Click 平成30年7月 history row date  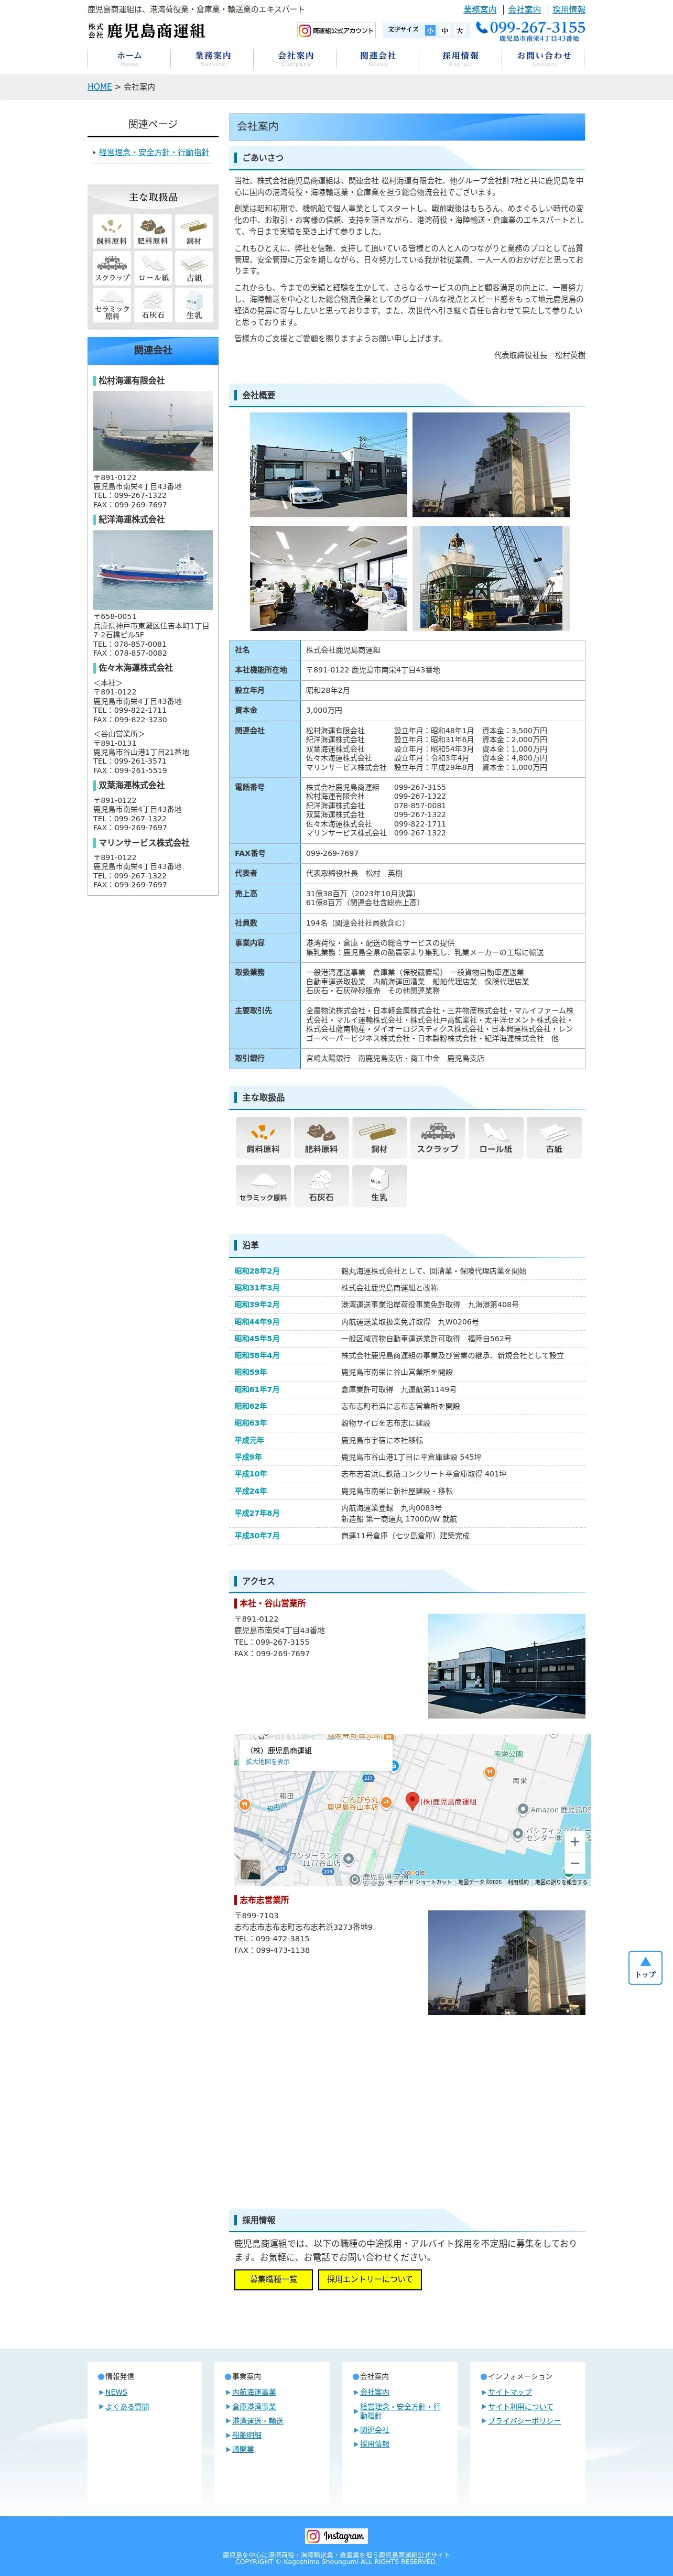tap(257, 1536)
